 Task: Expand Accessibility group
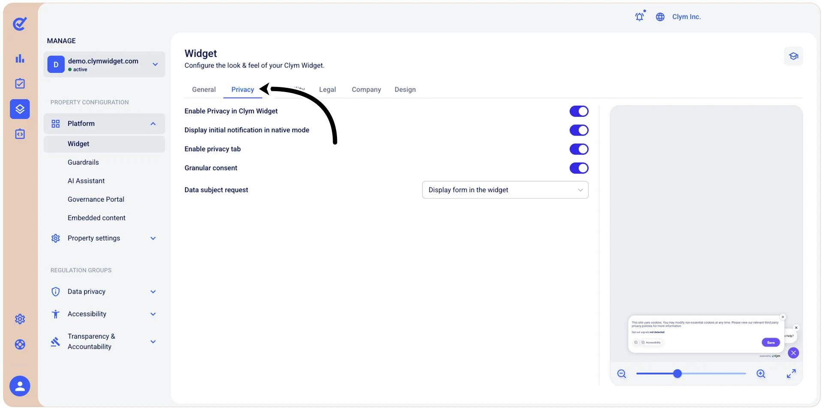tap(104, 314)
